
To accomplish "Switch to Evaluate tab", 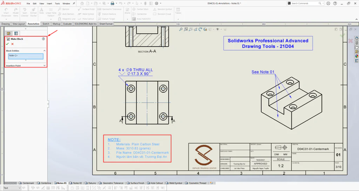I will (x=68, y=24).
